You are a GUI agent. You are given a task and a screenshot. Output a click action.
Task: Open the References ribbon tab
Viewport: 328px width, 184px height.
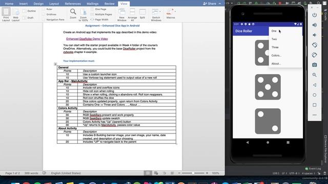point(73,4)
